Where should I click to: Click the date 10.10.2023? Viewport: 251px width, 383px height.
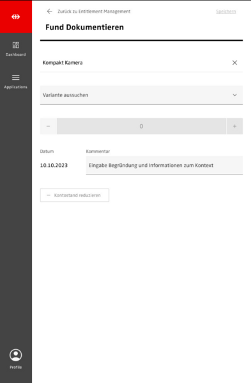(54, 166)
